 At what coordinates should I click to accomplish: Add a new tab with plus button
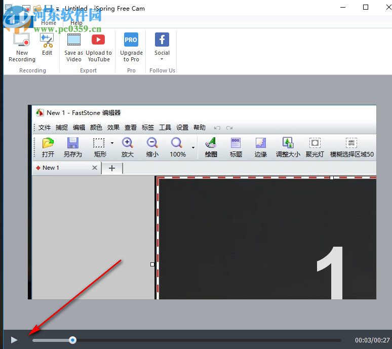[x=112, y=168]
